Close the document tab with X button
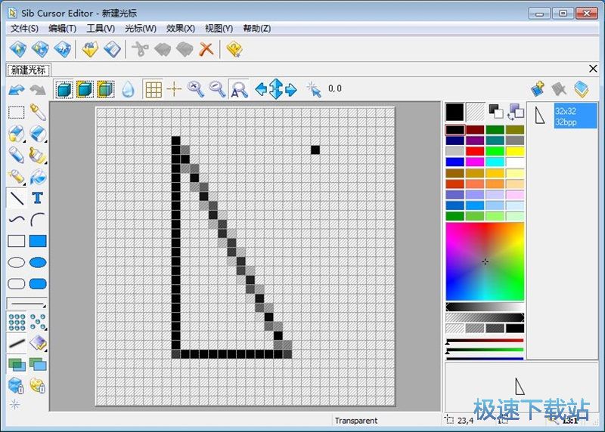605x432 pixels. coord(593,69)
